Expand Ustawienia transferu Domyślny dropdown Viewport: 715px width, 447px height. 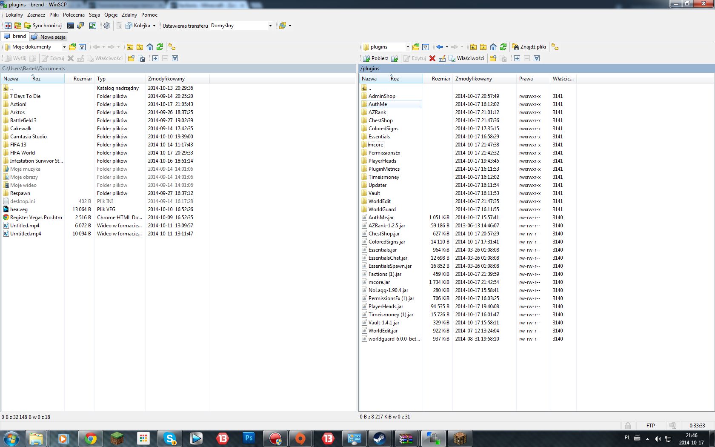tap(270, 26)
